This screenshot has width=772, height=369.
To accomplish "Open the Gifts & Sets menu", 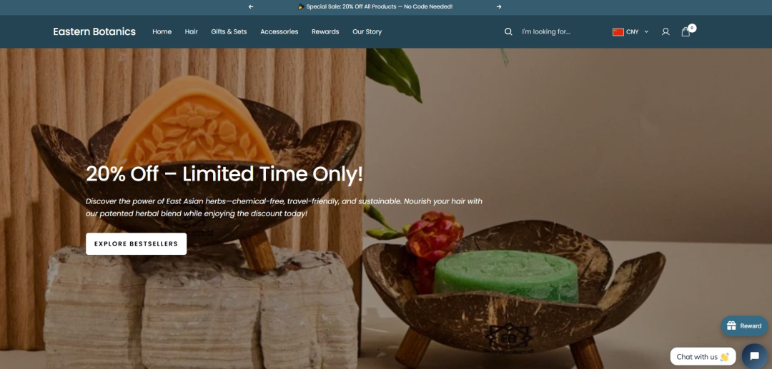I will click(x=229, y=31).
